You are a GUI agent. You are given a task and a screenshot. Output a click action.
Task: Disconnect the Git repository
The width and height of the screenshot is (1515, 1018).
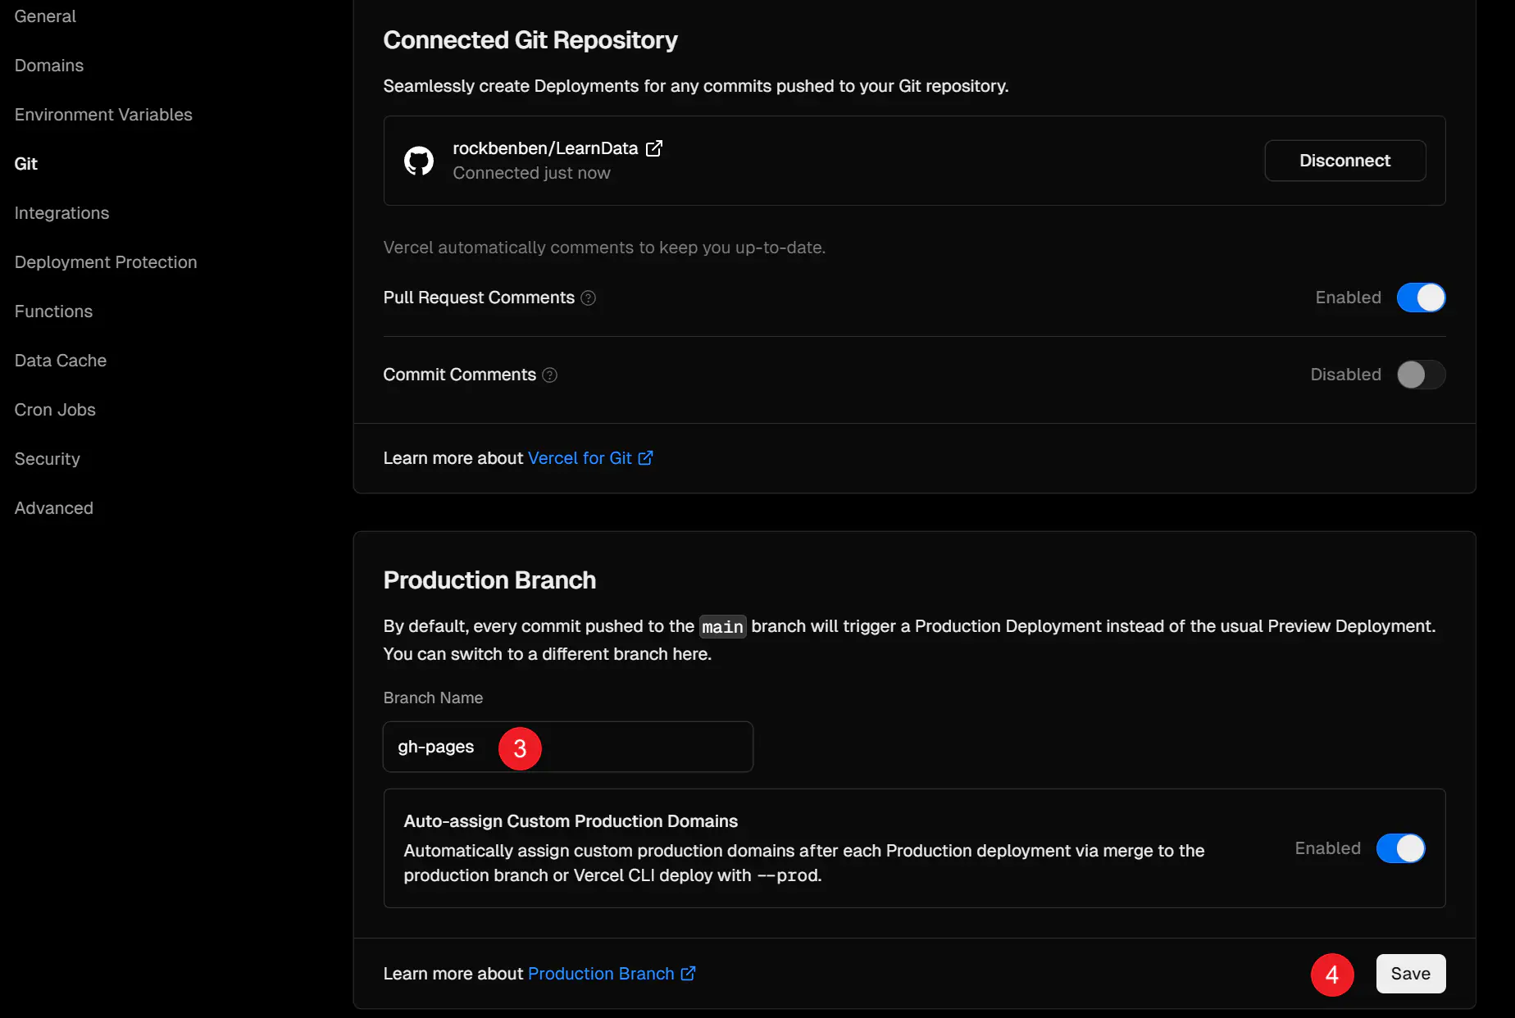pos(1345,161)
